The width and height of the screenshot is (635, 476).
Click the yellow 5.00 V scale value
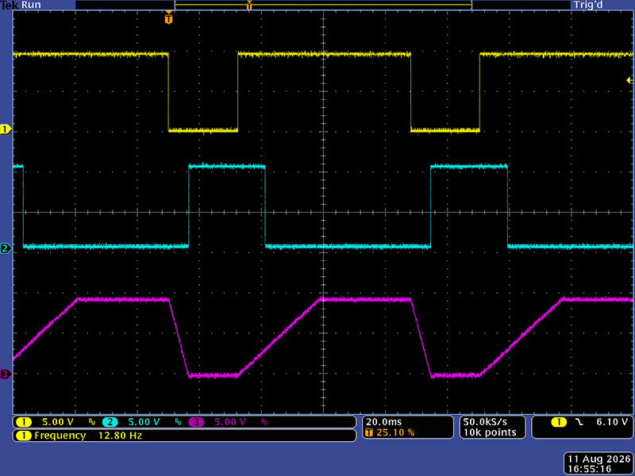[58, 422]
